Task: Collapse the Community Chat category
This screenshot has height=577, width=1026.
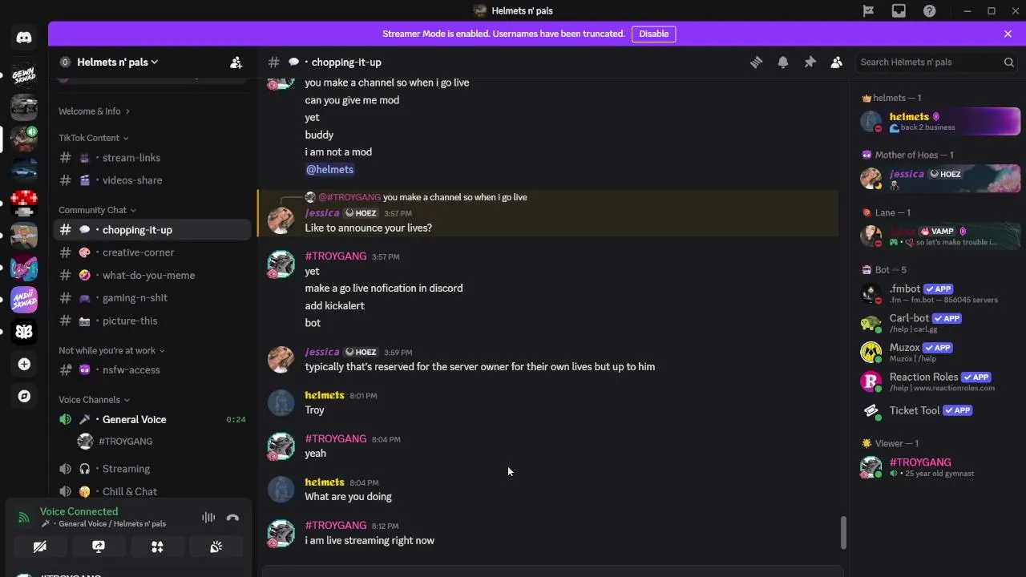Action: (x=93, y=210)
